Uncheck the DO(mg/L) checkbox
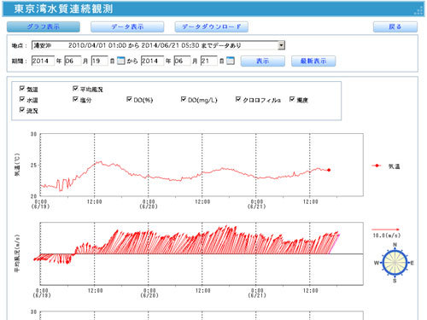 184,99
